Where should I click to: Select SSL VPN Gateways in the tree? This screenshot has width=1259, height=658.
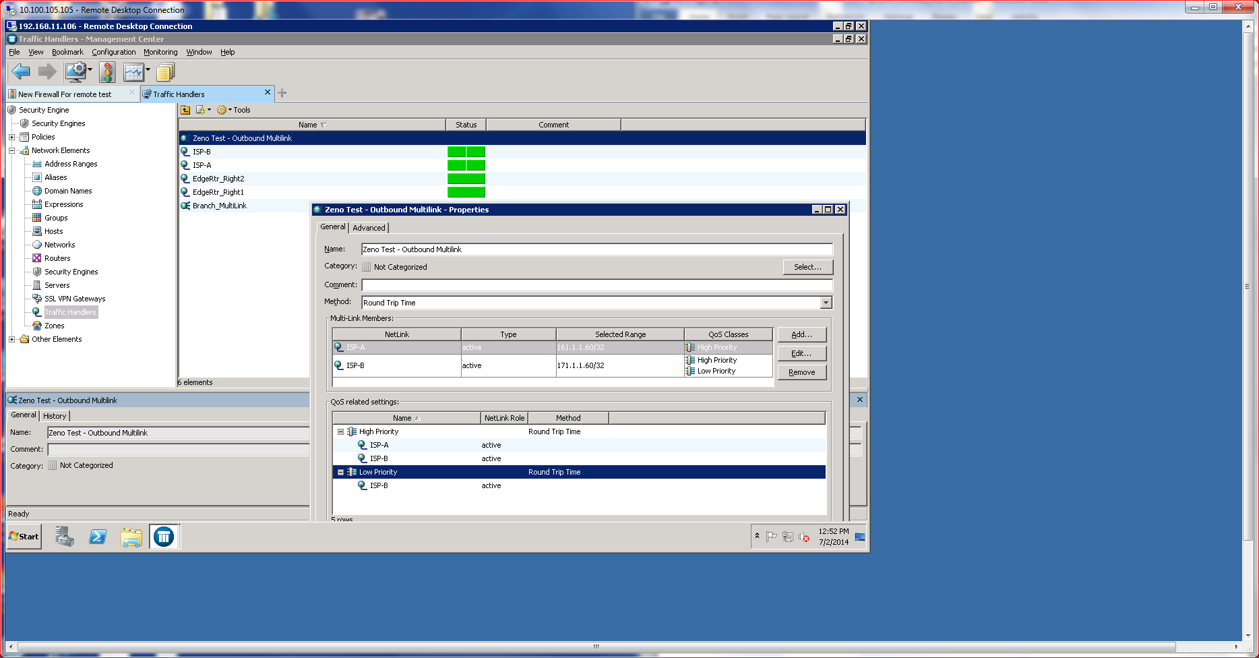point(75,299)
